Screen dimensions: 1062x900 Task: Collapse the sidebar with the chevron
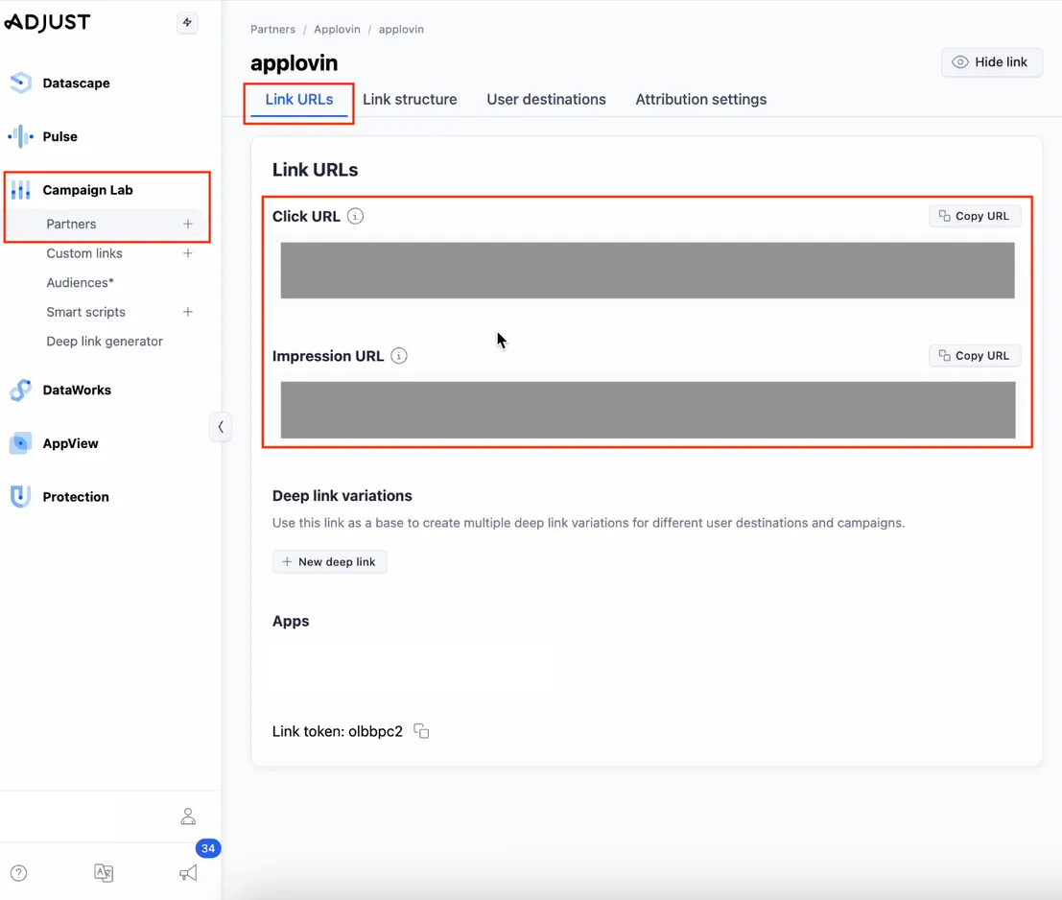coord(221,426)
